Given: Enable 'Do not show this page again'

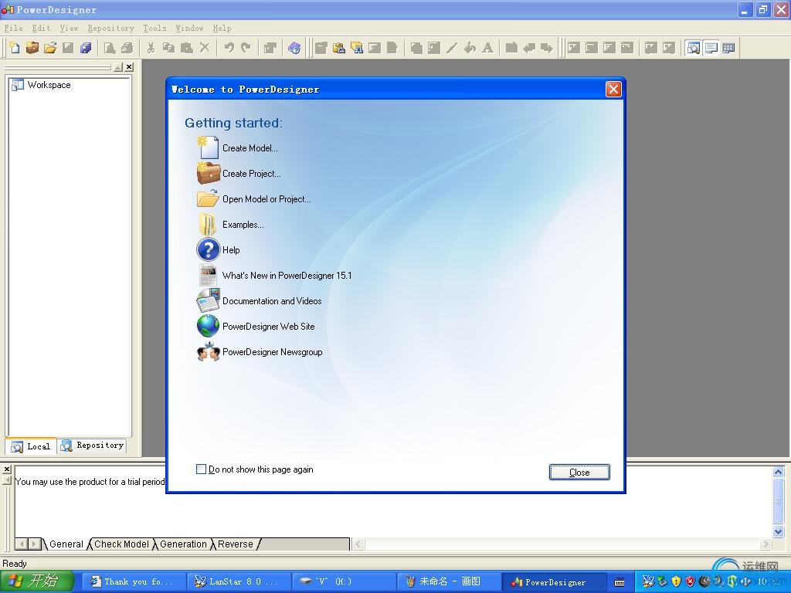Looking at the screenshot, I should point(201,469).
